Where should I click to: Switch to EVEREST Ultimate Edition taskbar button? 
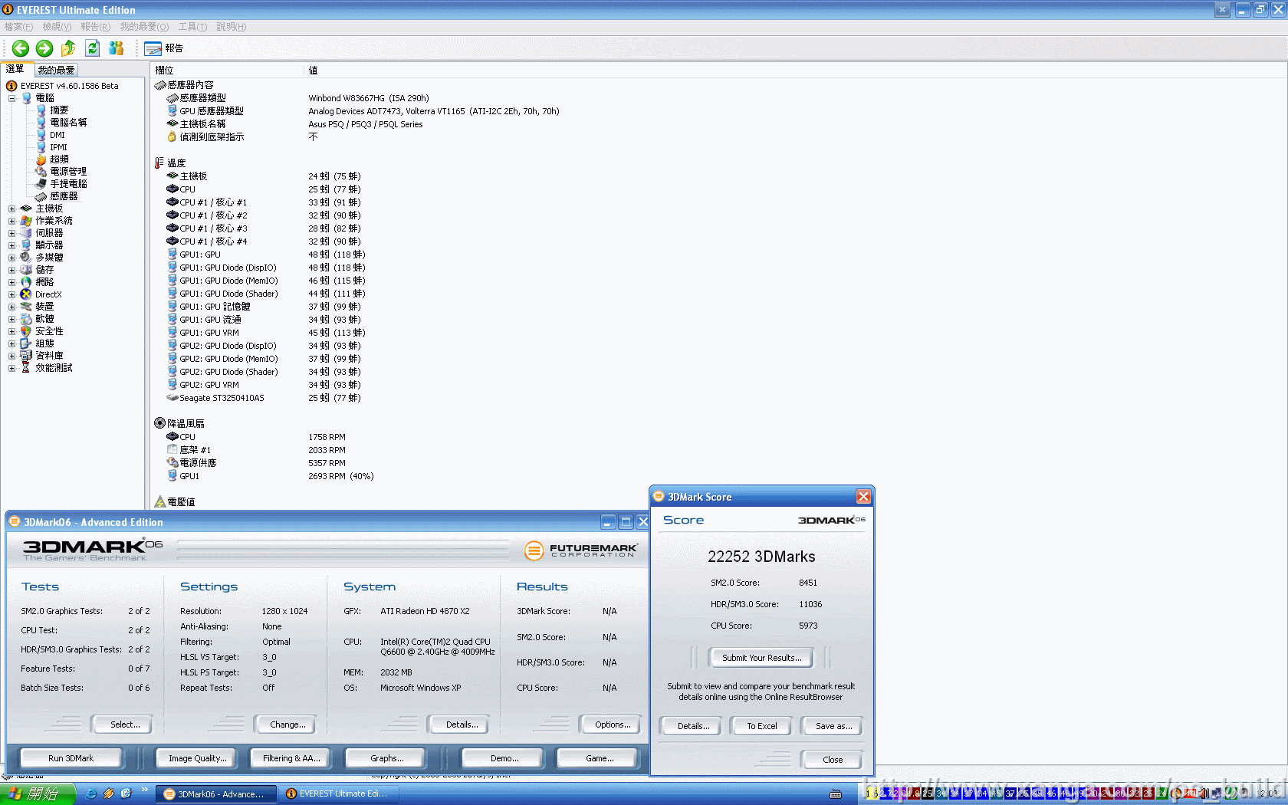click(x=340, y=793)
